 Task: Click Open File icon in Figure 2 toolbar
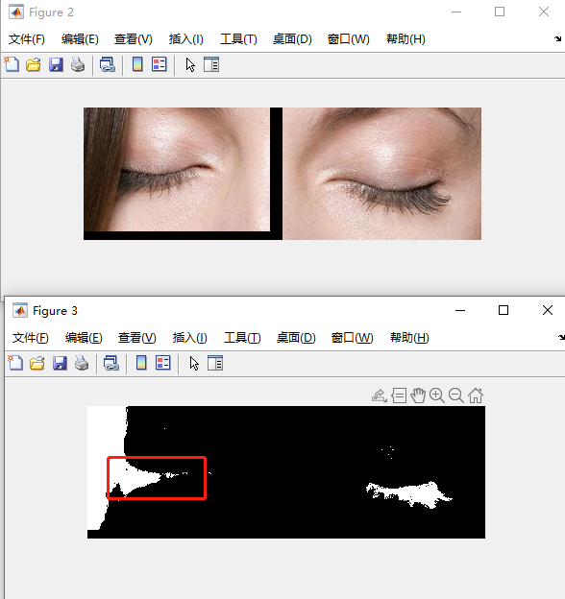tap(34, 64)
